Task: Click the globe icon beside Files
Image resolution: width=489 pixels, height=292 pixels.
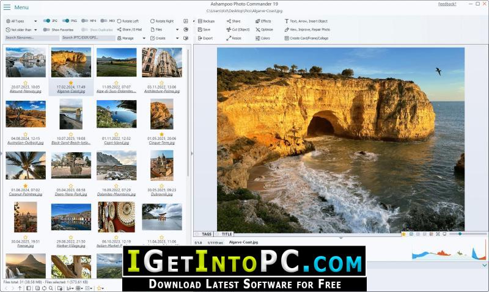Action: click(186, 29)
